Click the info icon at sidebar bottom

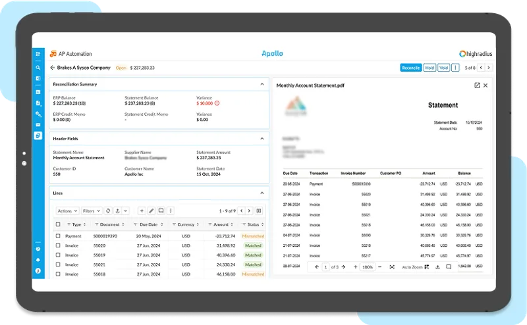[38, 270]
